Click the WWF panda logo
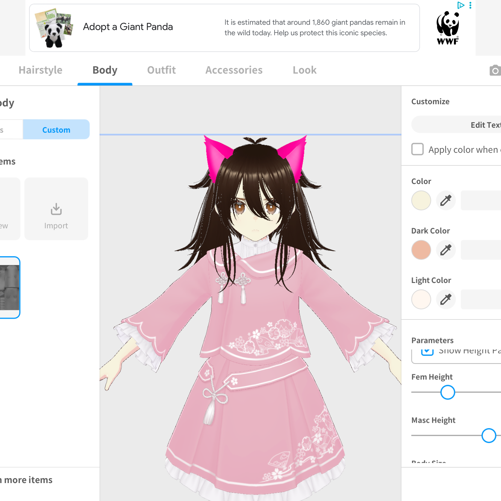 (x=448, y=28)
